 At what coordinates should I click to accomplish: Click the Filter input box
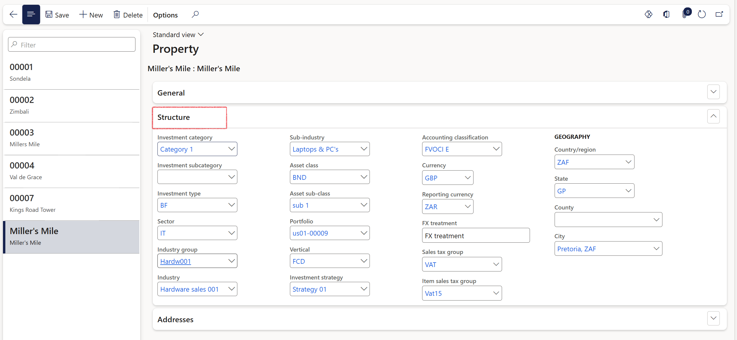tap(72, 45)
